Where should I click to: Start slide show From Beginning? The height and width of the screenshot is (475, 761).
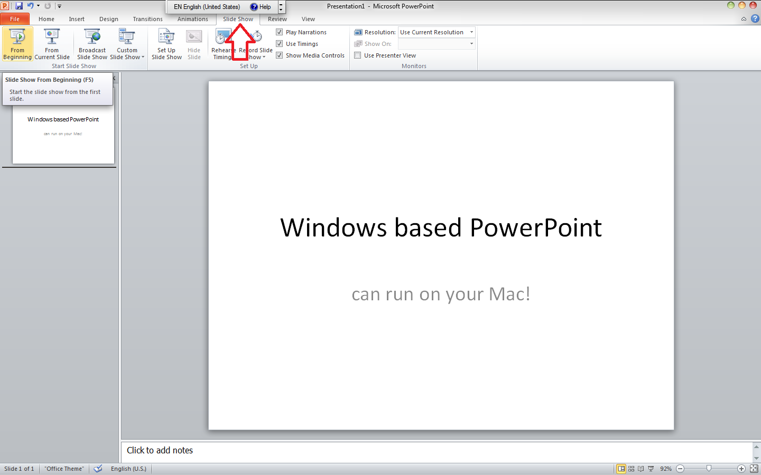[x=17, y=44]
